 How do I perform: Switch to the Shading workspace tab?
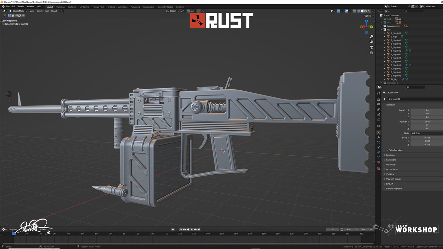click(111, 7)
